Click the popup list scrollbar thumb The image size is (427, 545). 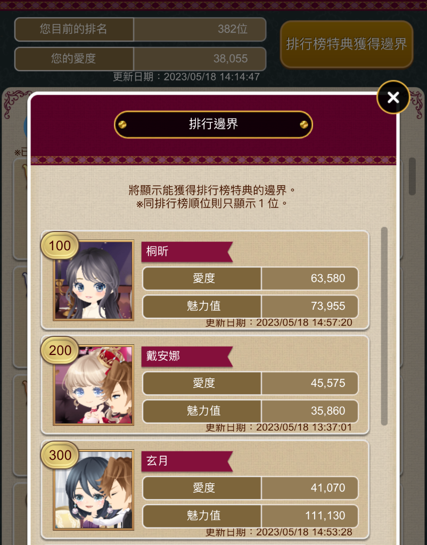click(x=384, y=326)
